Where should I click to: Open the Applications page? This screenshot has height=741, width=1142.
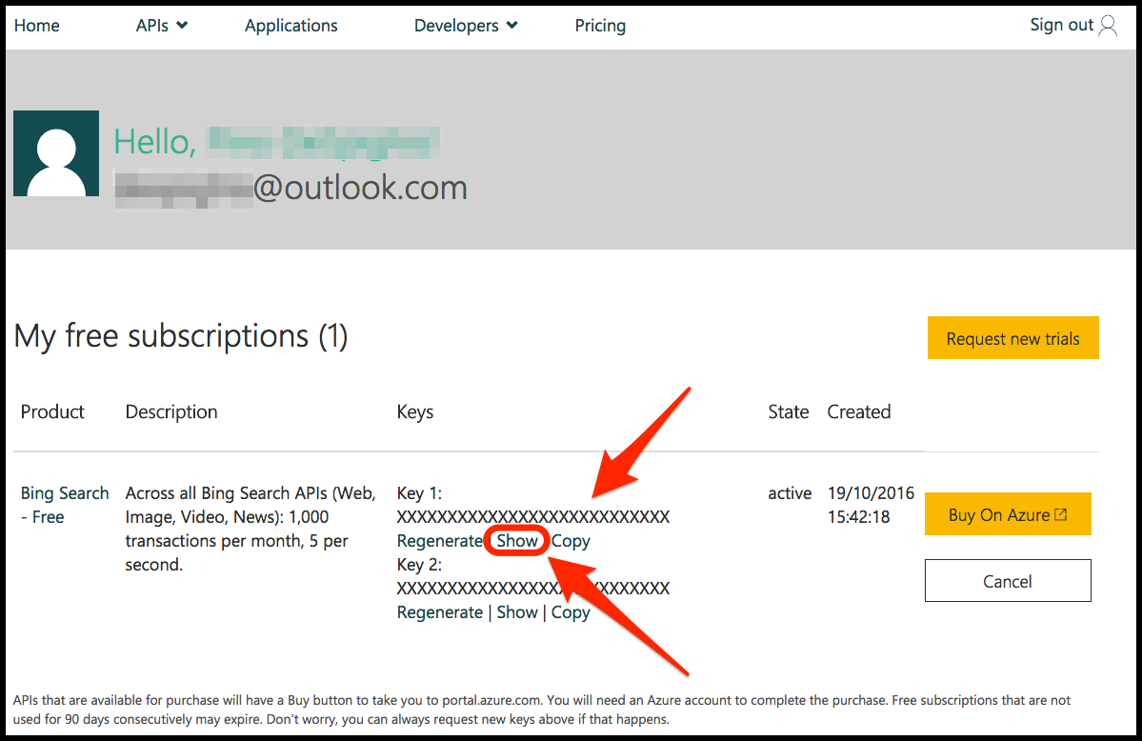291,26
